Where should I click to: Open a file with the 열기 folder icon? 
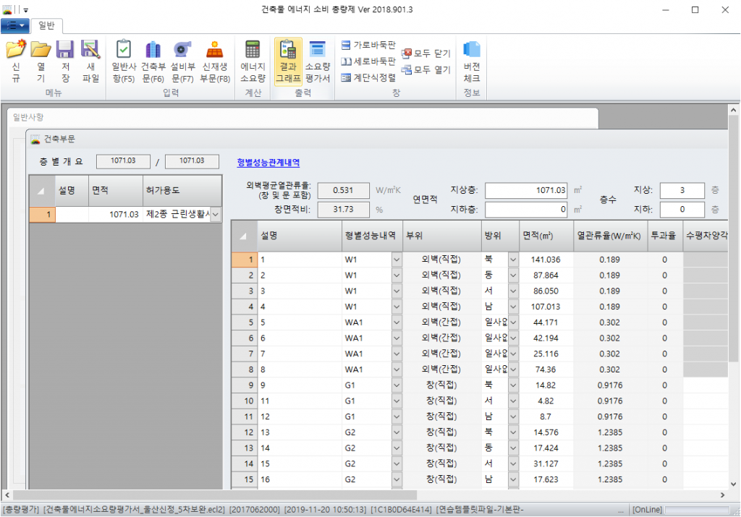[41, 61]
